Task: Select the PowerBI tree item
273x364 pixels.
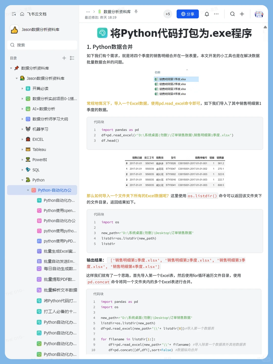Action: (39, 160)
